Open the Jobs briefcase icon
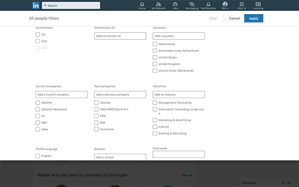Image resolution: width=299 pixels, height=187 pixels. click(x=175, y=5)
